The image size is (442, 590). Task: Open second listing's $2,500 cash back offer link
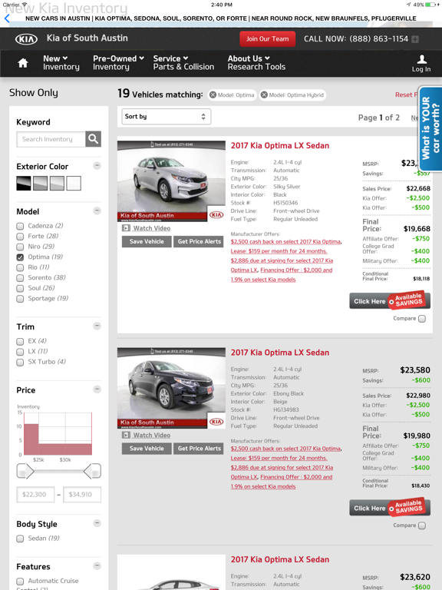(285, 449)
